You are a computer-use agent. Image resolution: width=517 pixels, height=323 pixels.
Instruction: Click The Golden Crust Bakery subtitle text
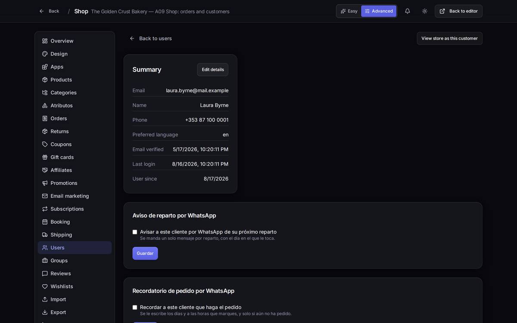pyautogui.click(x=160, y=12)
